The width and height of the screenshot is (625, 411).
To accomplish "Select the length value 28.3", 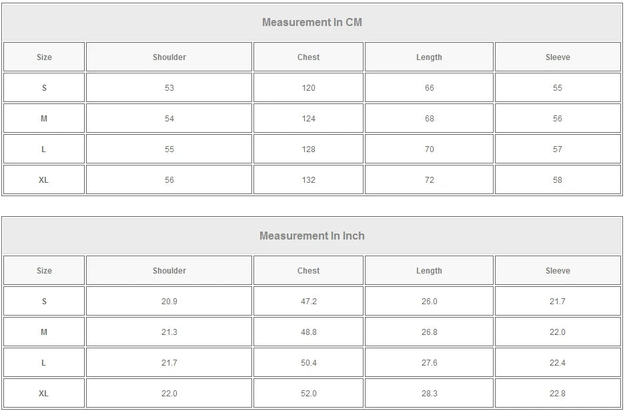I will (429, 394).
